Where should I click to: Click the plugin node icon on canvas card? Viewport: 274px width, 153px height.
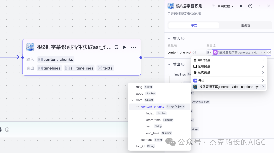coord(30,47)
